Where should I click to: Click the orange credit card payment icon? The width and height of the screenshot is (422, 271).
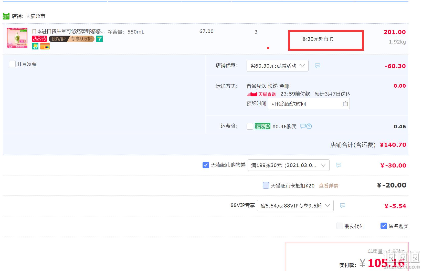point(45,46)
